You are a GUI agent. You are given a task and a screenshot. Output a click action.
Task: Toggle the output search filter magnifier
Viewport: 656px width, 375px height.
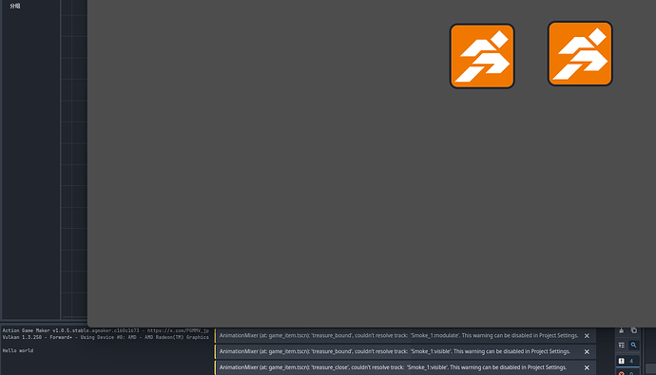(633, 345)
